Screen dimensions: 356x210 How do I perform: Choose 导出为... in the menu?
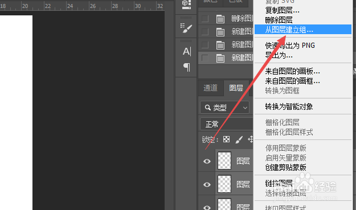pyautogui.click(x=279, y=55)
